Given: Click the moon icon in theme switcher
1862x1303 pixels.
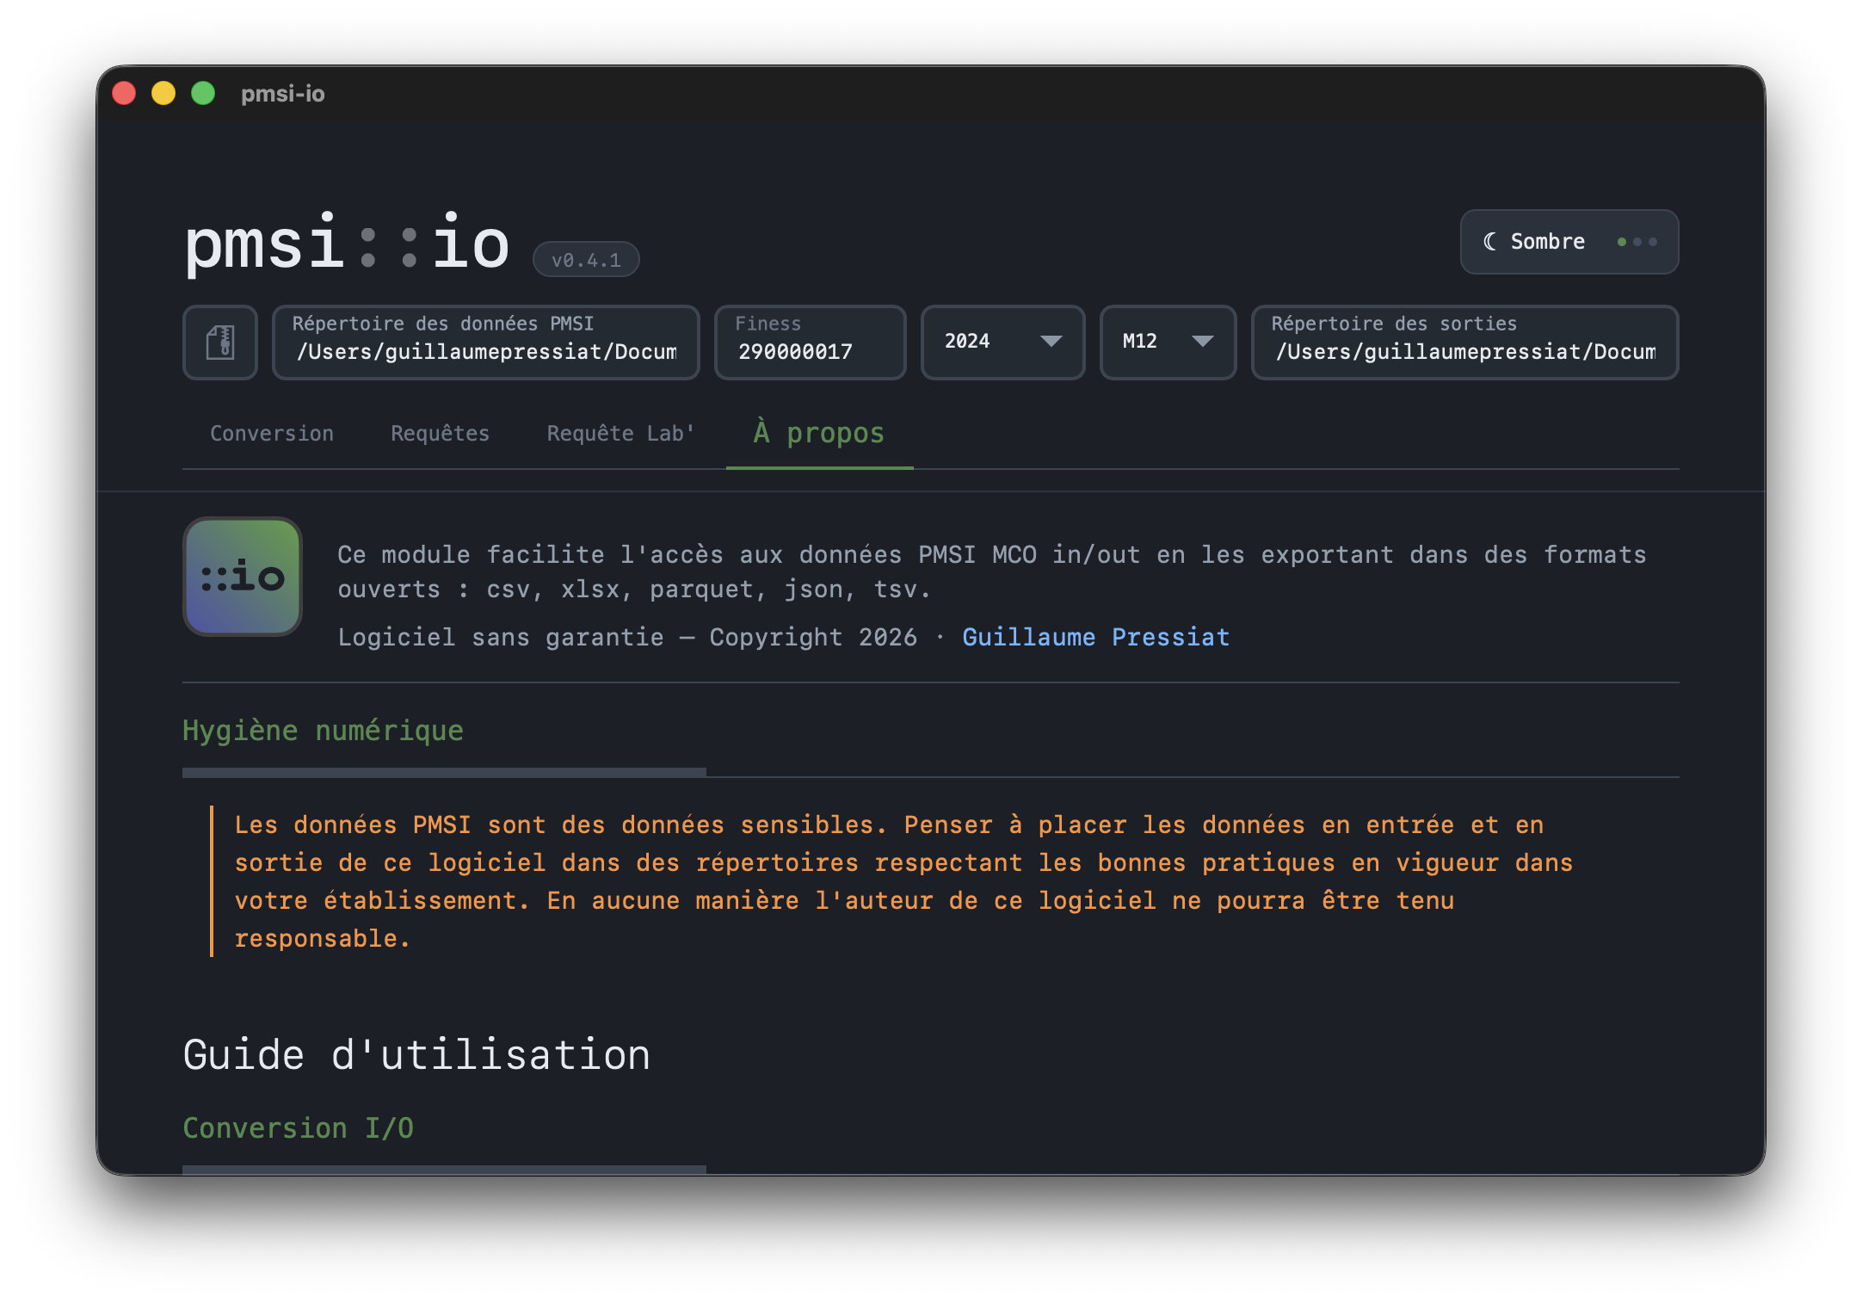Looking at the screenshot, I should tap(1490, 242).
